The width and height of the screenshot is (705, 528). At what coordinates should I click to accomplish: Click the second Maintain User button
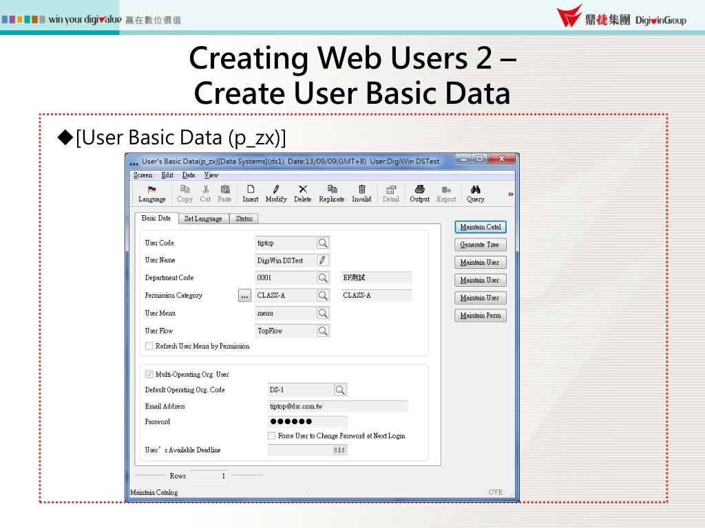480,280
